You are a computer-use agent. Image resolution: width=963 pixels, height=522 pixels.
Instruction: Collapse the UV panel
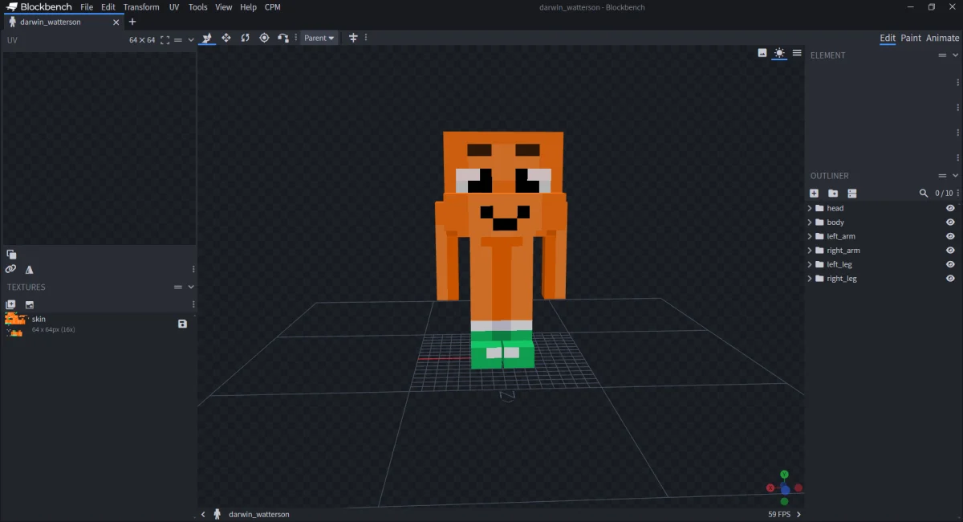pos(191,39)
